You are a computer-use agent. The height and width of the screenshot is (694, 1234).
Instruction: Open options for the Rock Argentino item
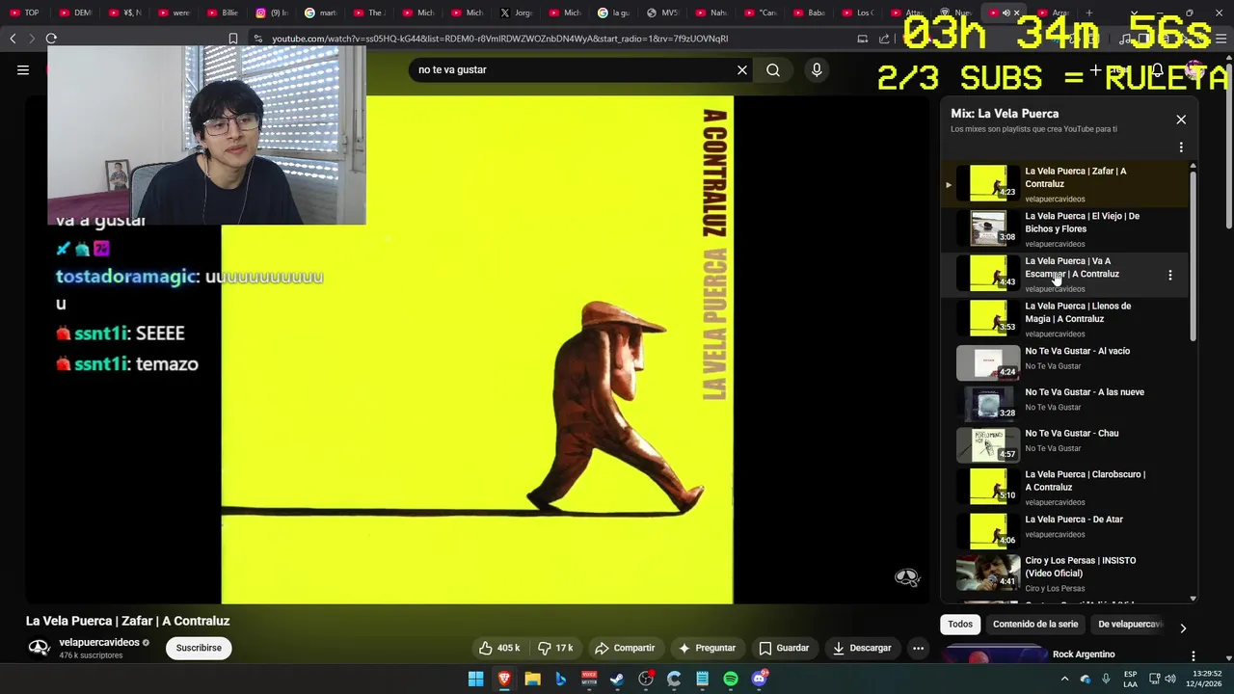tap(1194, 655)
